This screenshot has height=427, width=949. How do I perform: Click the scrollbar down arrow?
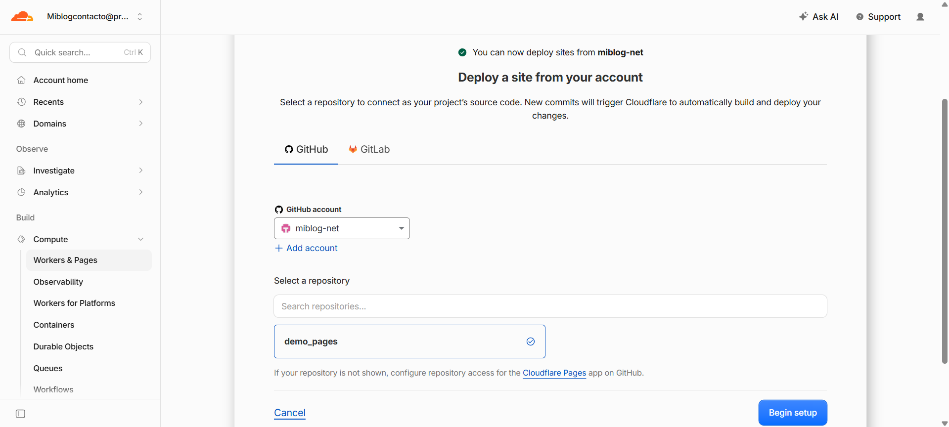(x=945, y=423)
